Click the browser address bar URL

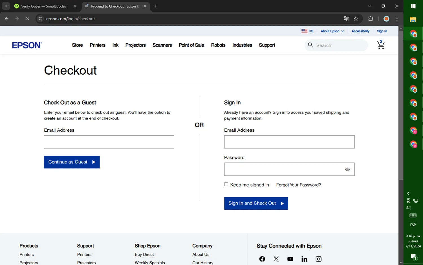click(70, 19)
